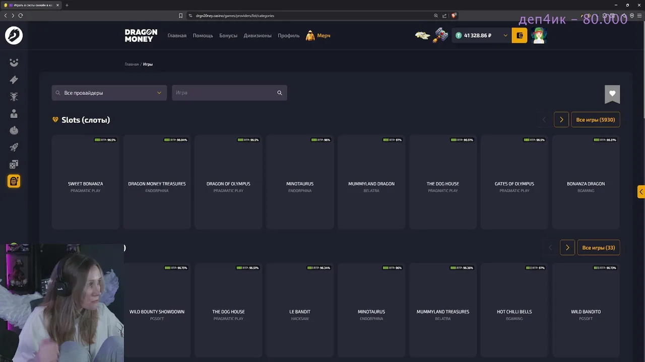Open the dealer person sidebar icon
This screenshot has width=645, height=362.
[14, 114]
